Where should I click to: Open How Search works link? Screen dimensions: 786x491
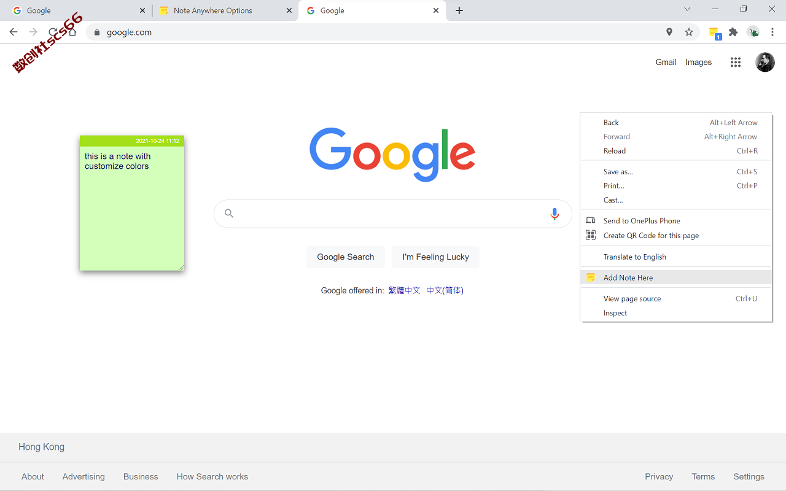point(212,477)
